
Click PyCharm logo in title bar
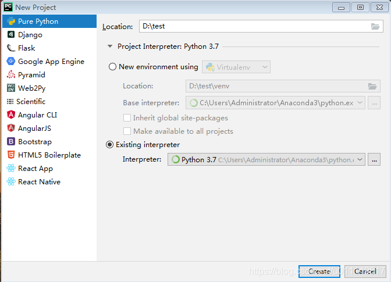click(8, 7)
